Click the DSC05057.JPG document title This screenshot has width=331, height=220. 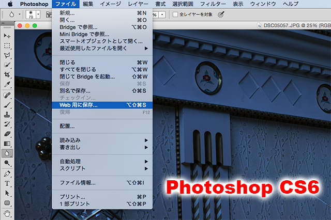(297, 25)
